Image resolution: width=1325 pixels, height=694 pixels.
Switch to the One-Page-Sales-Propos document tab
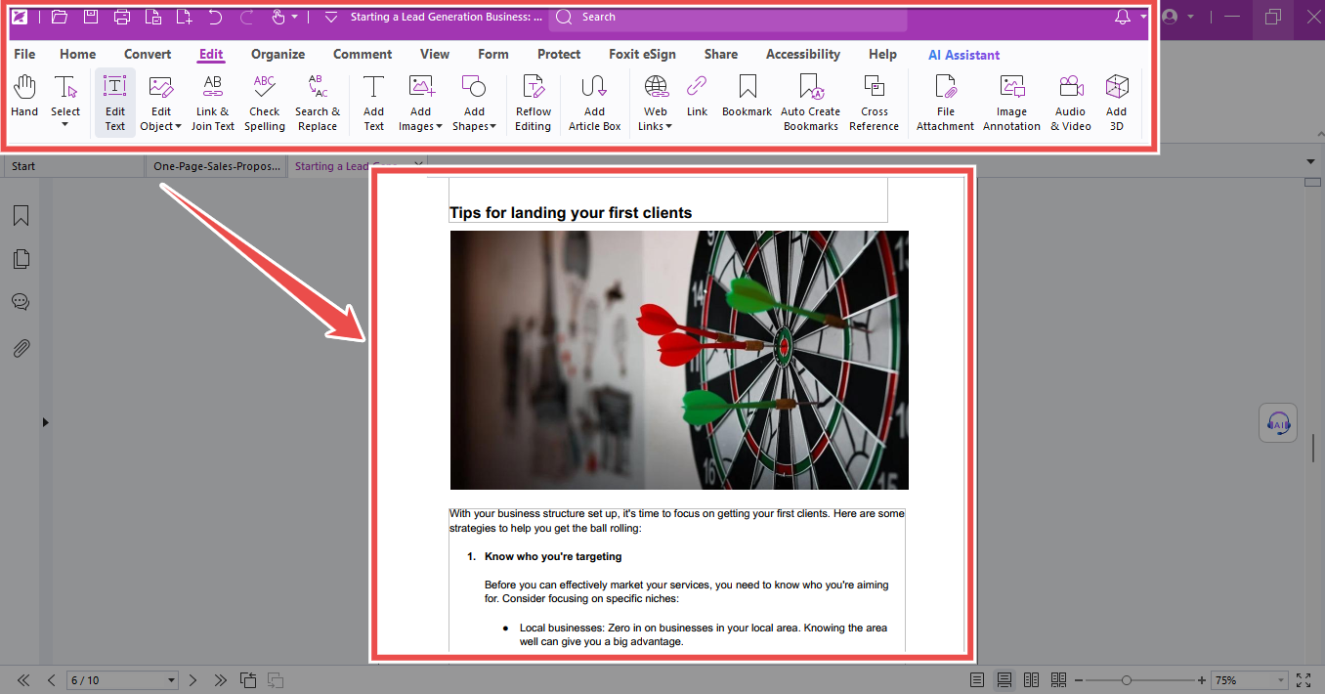tap(217, 165)
